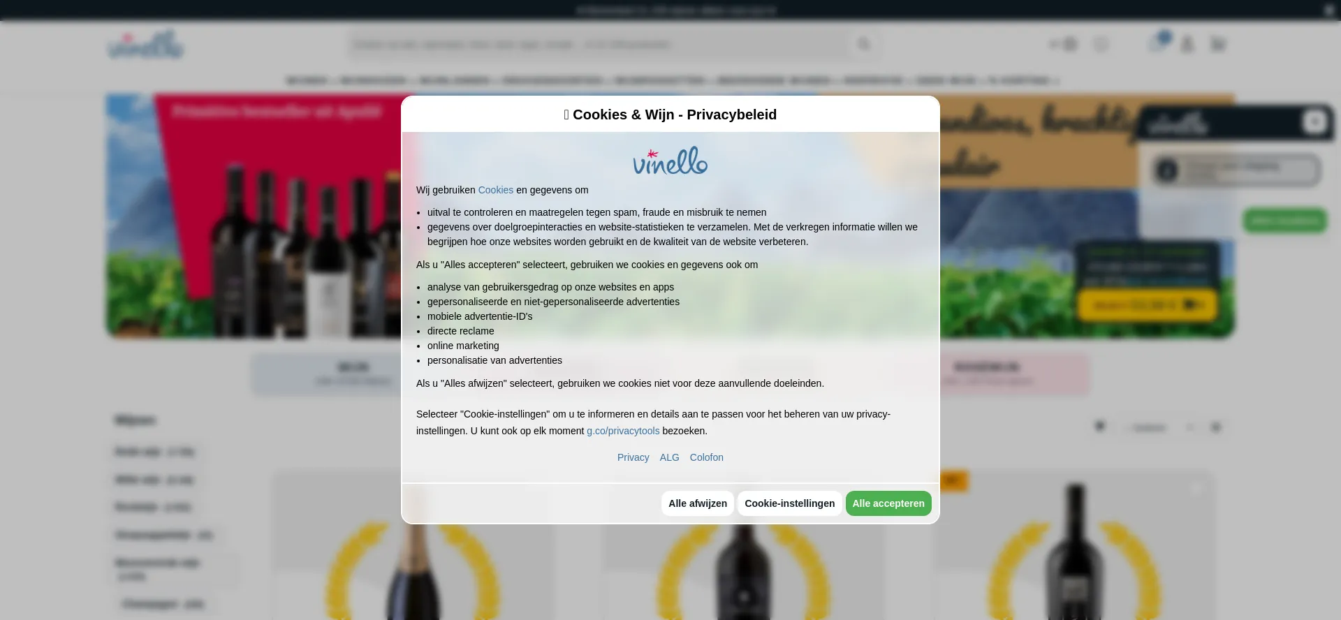Click the yellow button on the hero banner

tap(1147, 305)
